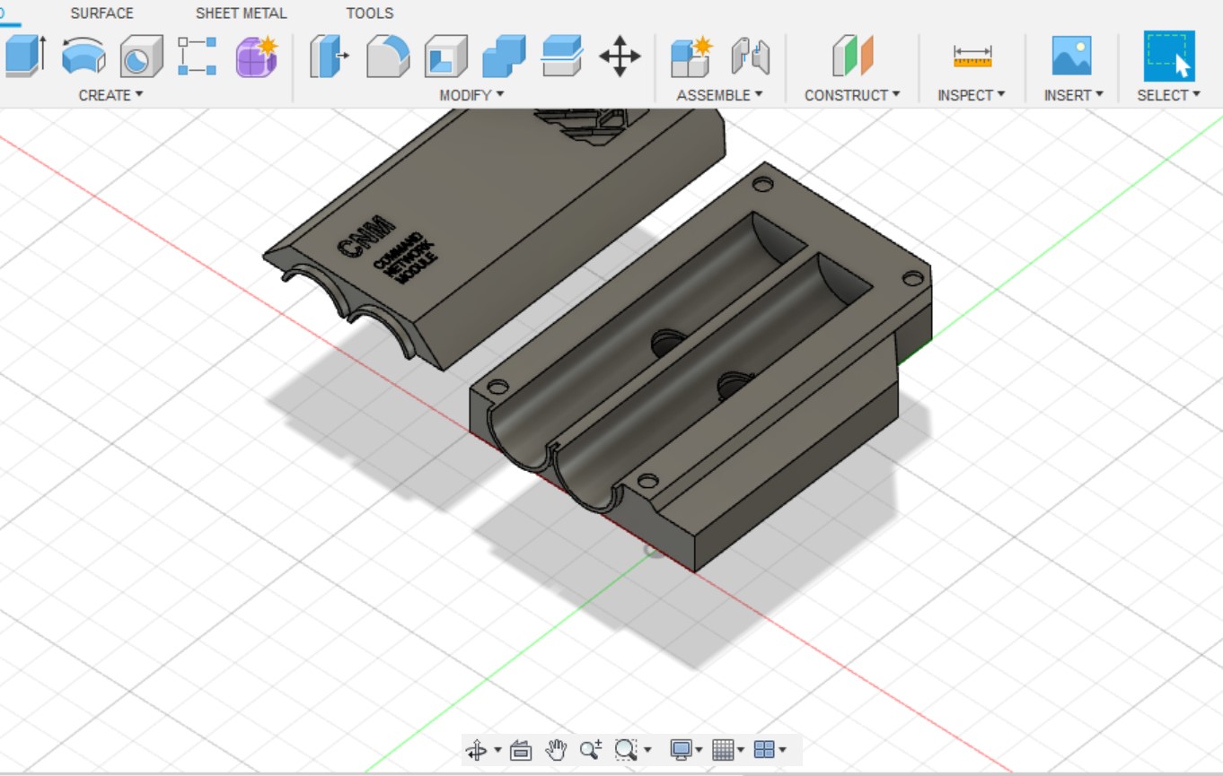Open the CONSTRUCT dropdown
This screenshot has width=1223, height=776.
(852, 95)
